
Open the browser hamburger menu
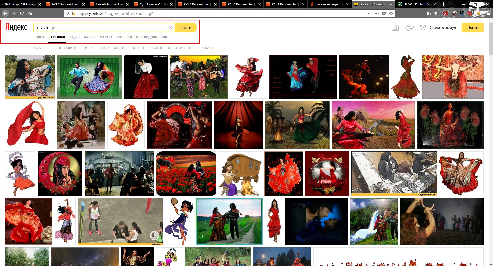point(488,13)
